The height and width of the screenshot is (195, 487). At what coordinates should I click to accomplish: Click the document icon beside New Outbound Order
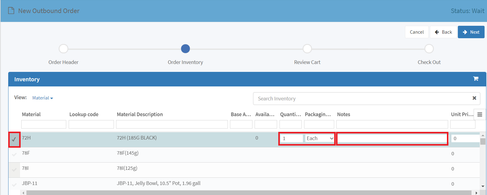click(x=11, y=11)
